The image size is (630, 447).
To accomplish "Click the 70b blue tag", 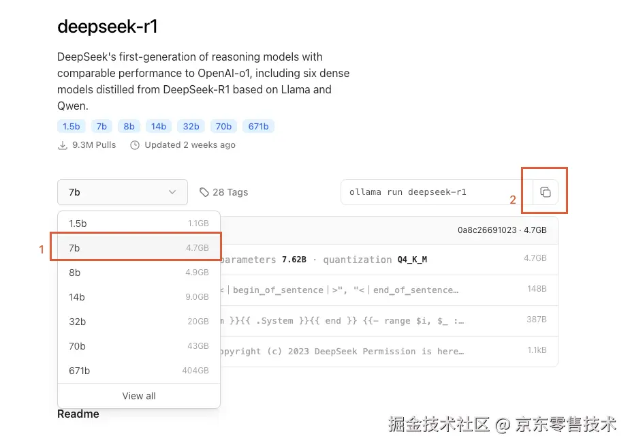I will point(223,126).
